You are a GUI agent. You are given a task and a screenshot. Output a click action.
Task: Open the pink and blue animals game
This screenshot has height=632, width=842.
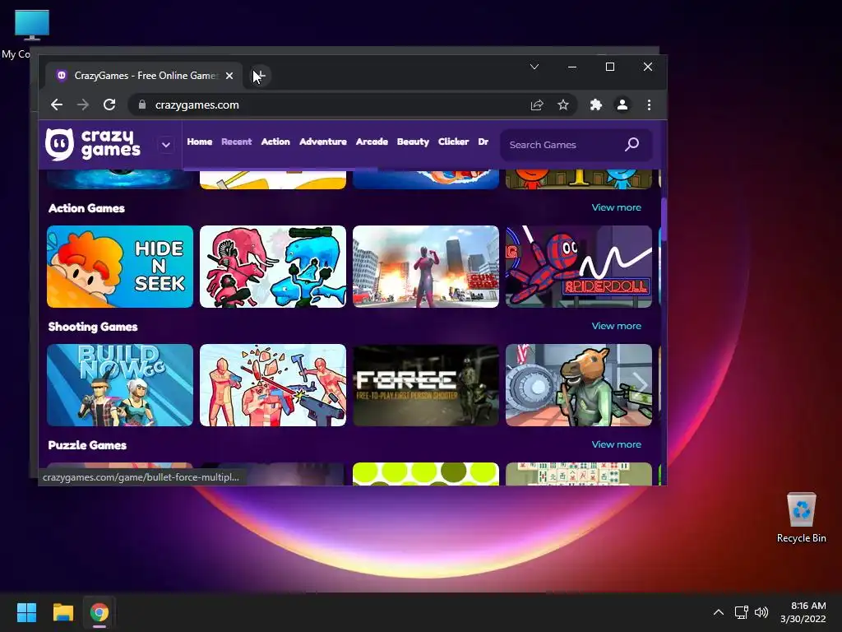click(x=273, y=267)
